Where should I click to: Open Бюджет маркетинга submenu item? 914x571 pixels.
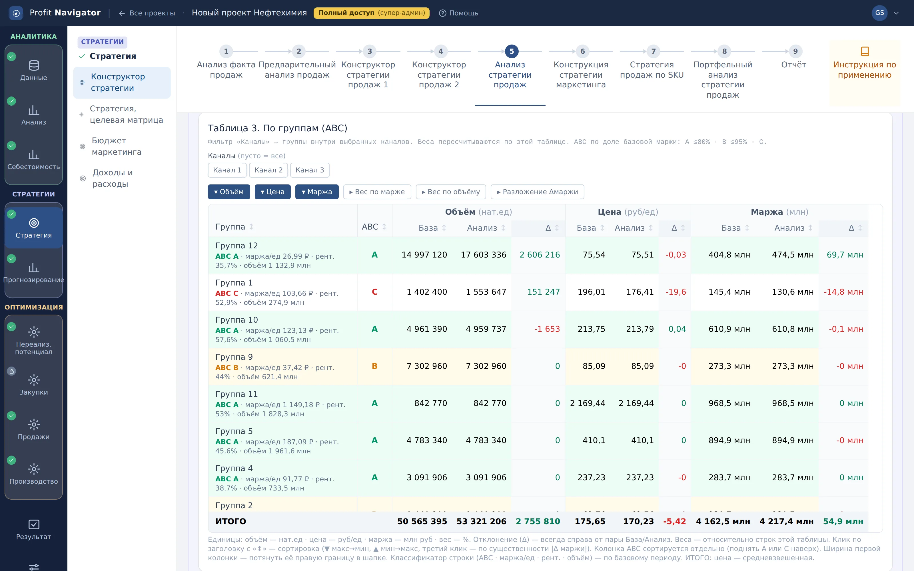[x=122, y=146]
